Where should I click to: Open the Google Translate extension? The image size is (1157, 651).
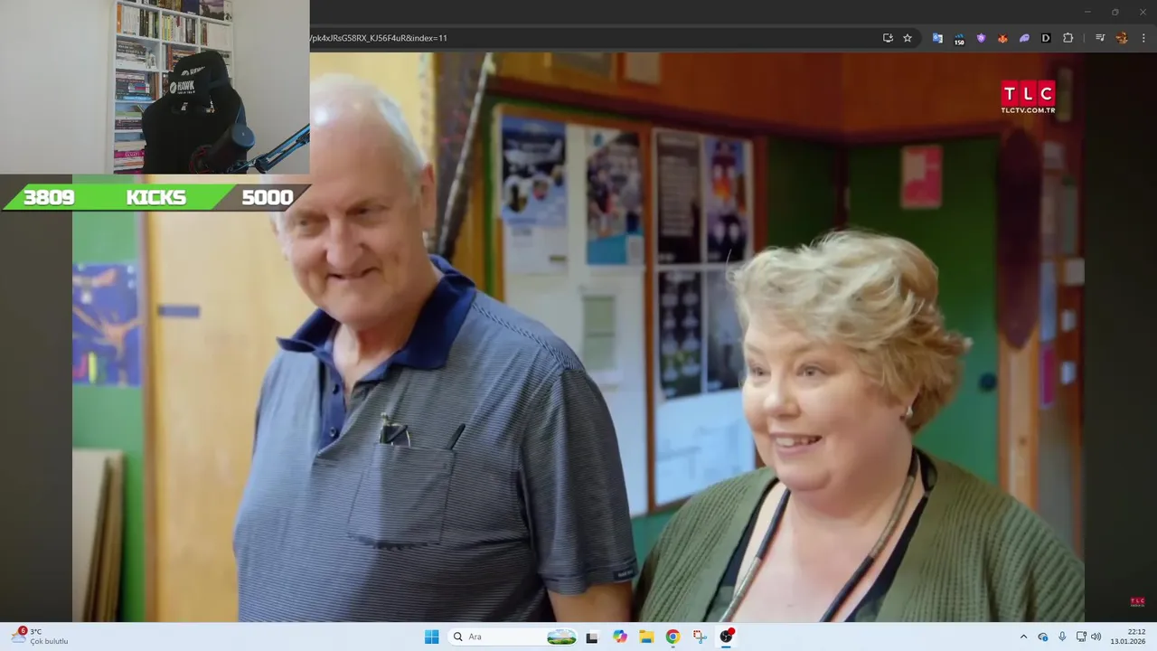(937, 38)
